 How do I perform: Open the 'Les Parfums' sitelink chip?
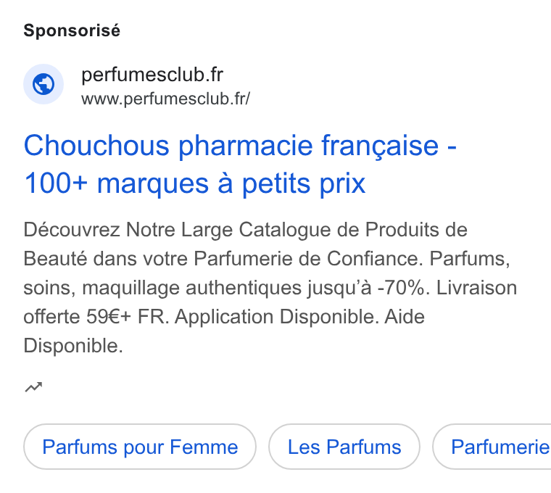pos(344,447)
